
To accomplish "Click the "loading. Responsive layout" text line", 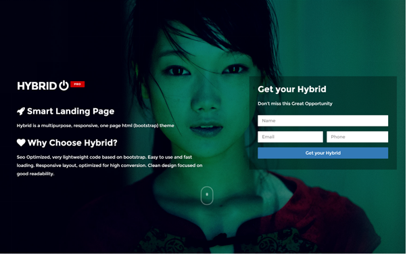I will (x=110, y=166).
